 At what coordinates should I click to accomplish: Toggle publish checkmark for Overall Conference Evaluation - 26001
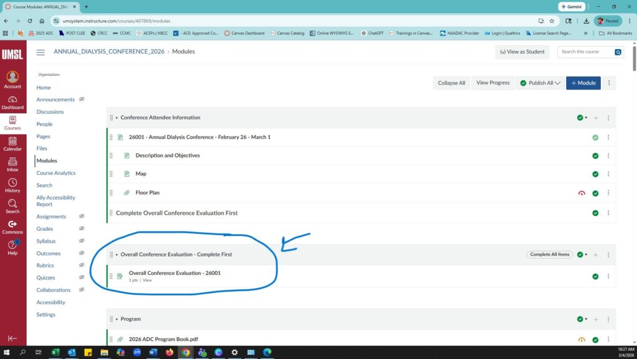point(595,276)
